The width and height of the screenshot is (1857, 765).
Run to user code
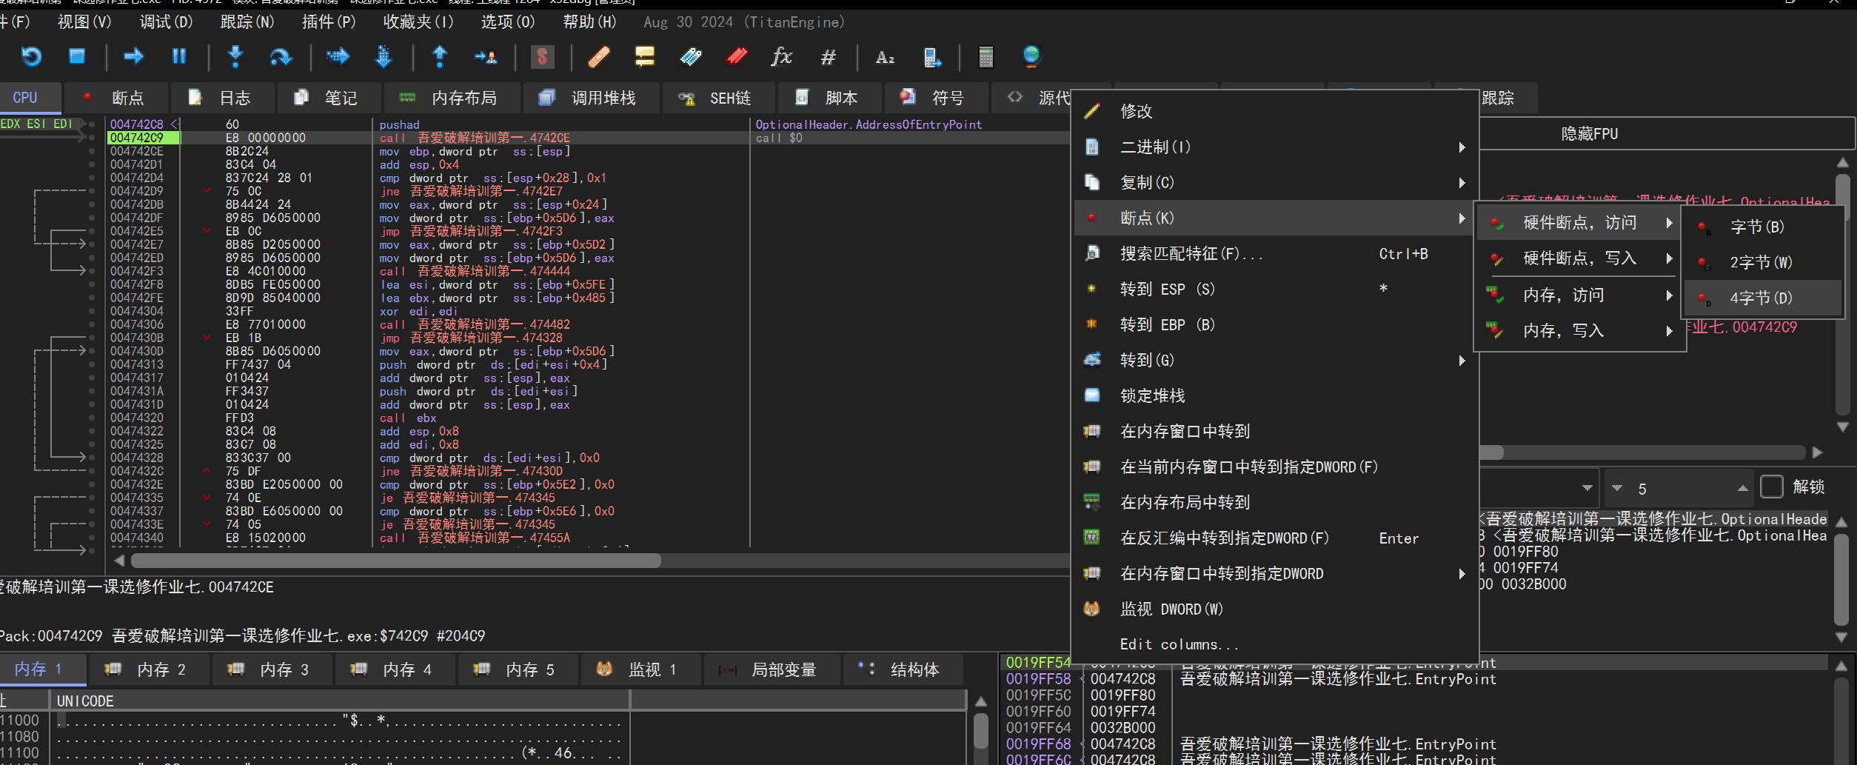coord(486,56)
